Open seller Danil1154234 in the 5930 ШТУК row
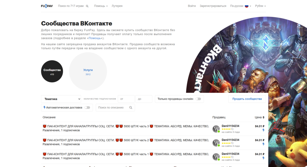The width and height of the screenshot is (307, 167). pyautogui.click(x=230, y=126)
